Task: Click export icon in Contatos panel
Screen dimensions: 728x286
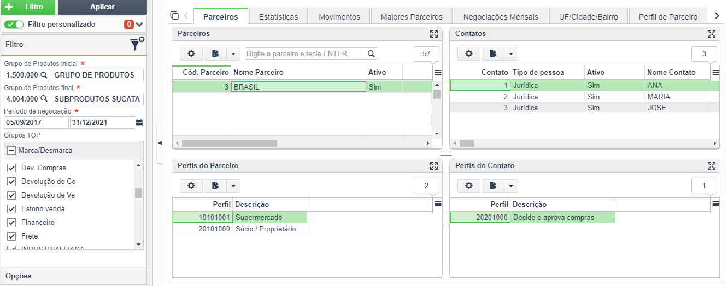Action: (493, 53)
